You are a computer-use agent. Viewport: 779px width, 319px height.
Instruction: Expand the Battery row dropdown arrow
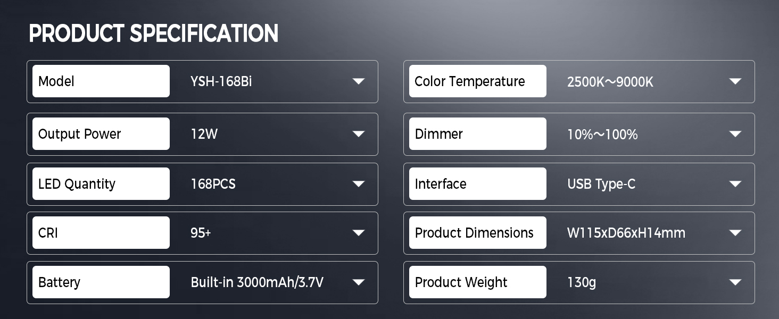coord(359,282)
